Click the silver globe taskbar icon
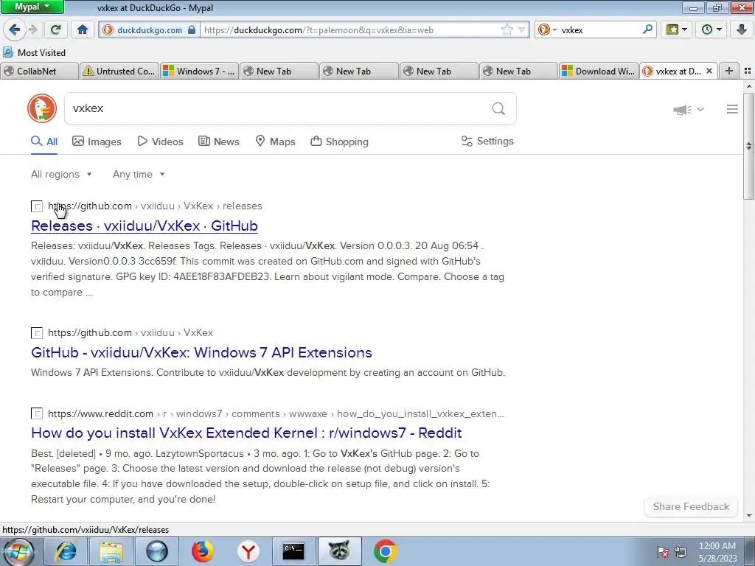This screenshot has width=755, height=566. coord(157,551)
